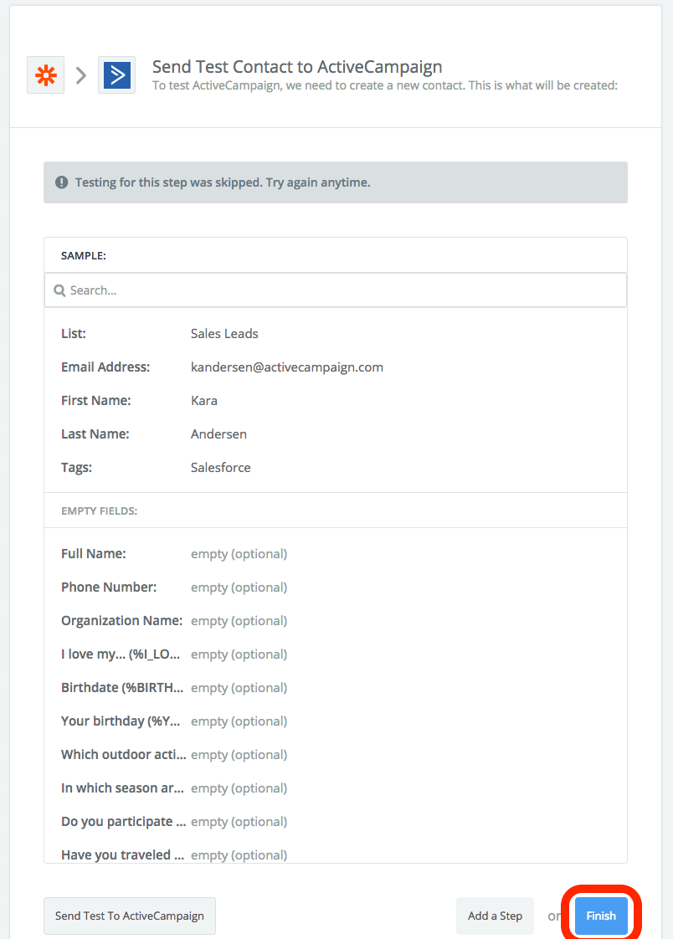Viewport: 673px width, 939px height.
Task: Click the Salesforce tag value
Action: (220, 467)
